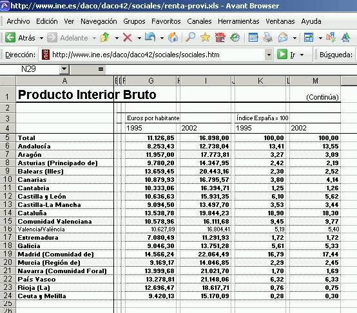Open the magnifying glass search icon
357x313 pixels.
point(190,37)
